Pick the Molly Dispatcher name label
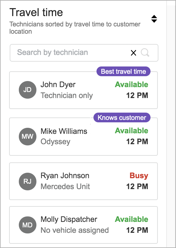The height and width of the screenshot is (248, 176). point(69,219)
